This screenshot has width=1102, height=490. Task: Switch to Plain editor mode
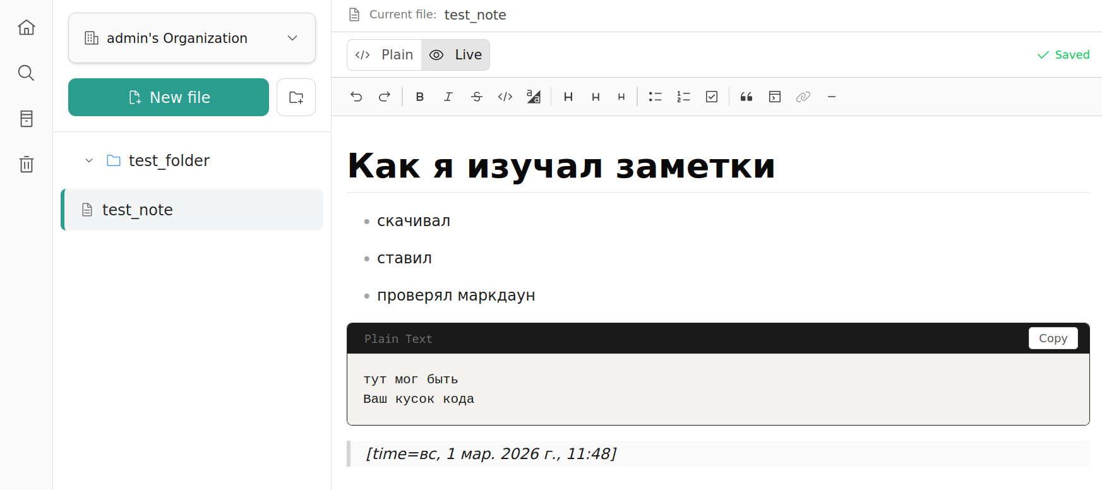tap(385, 55)
